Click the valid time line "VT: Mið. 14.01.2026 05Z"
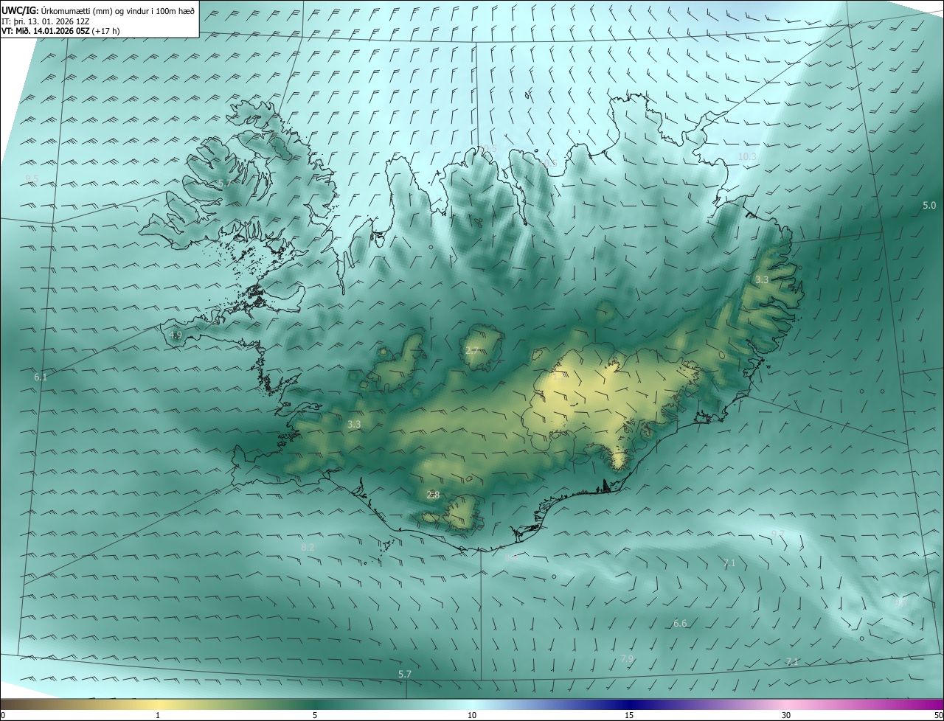The image size is (944, 721). (46, 31)
